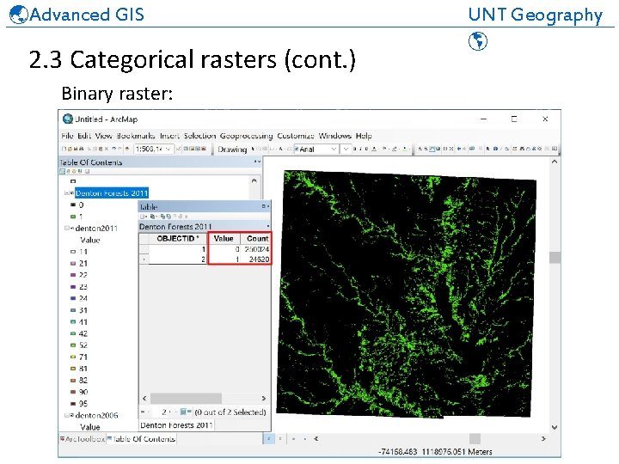Click the Bold text icon
This screenshot has width=619, height=464.
pos(355,149)
